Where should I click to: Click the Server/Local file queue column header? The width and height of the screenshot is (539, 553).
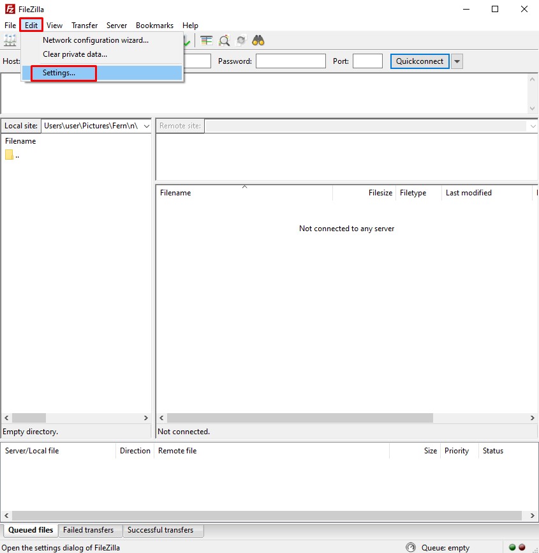coord(59,451)
